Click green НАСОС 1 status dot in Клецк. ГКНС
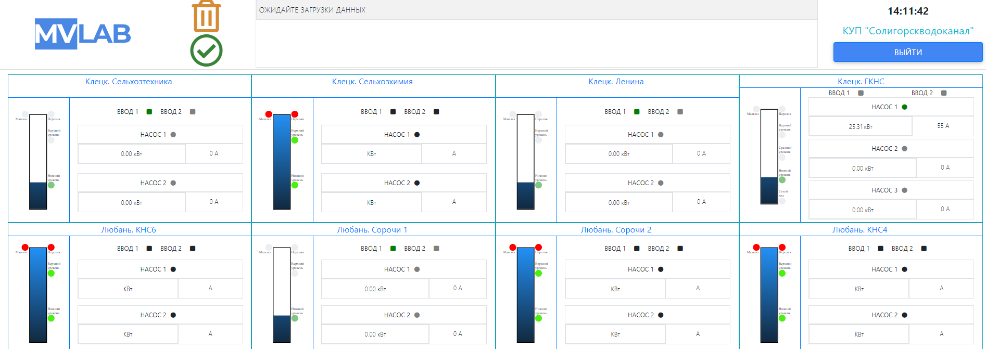Viewport: 986px width, 349px height. tap(904, 107)
